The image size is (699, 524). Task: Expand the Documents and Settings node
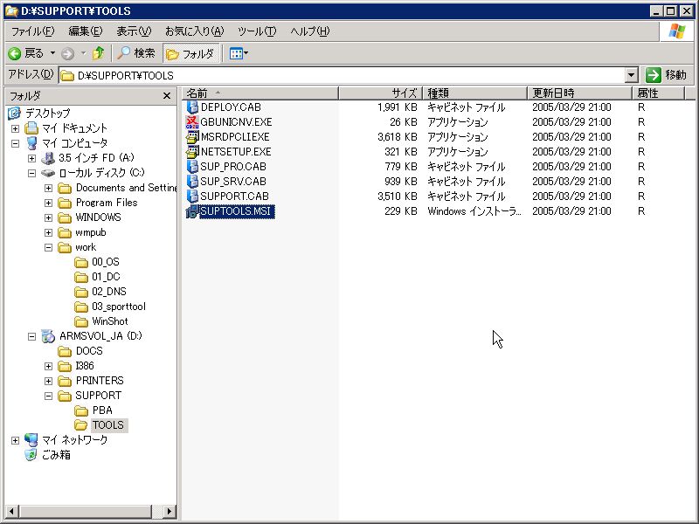pyautogui.click(x=48, y=188)
